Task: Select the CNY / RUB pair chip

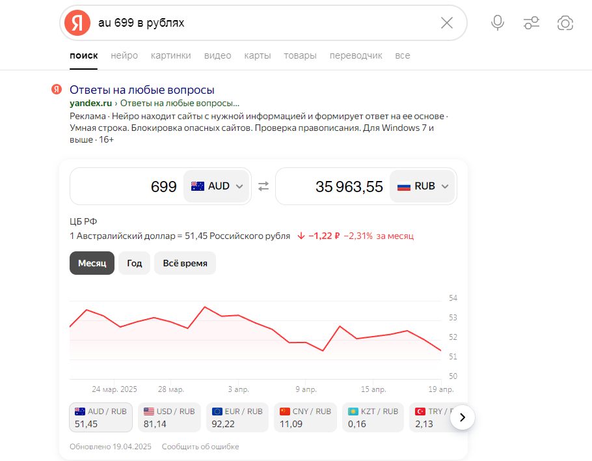Action: point(305,417)
